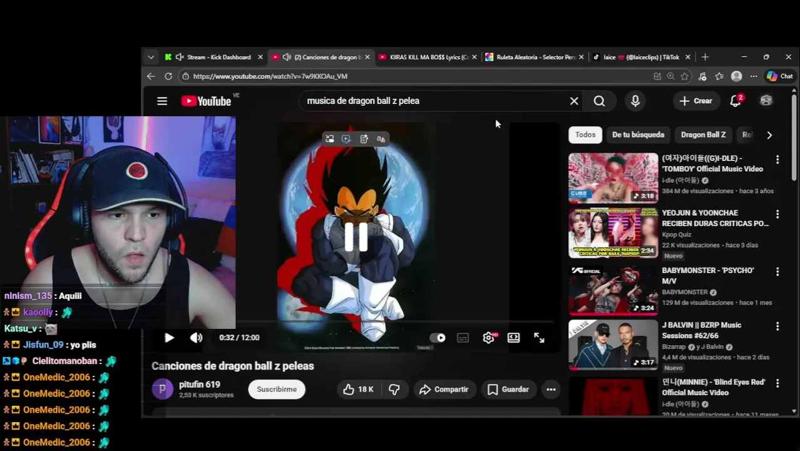Open the Crear upload menu
This screenshot has width=800, height=451.
click(x=695, y=101)
